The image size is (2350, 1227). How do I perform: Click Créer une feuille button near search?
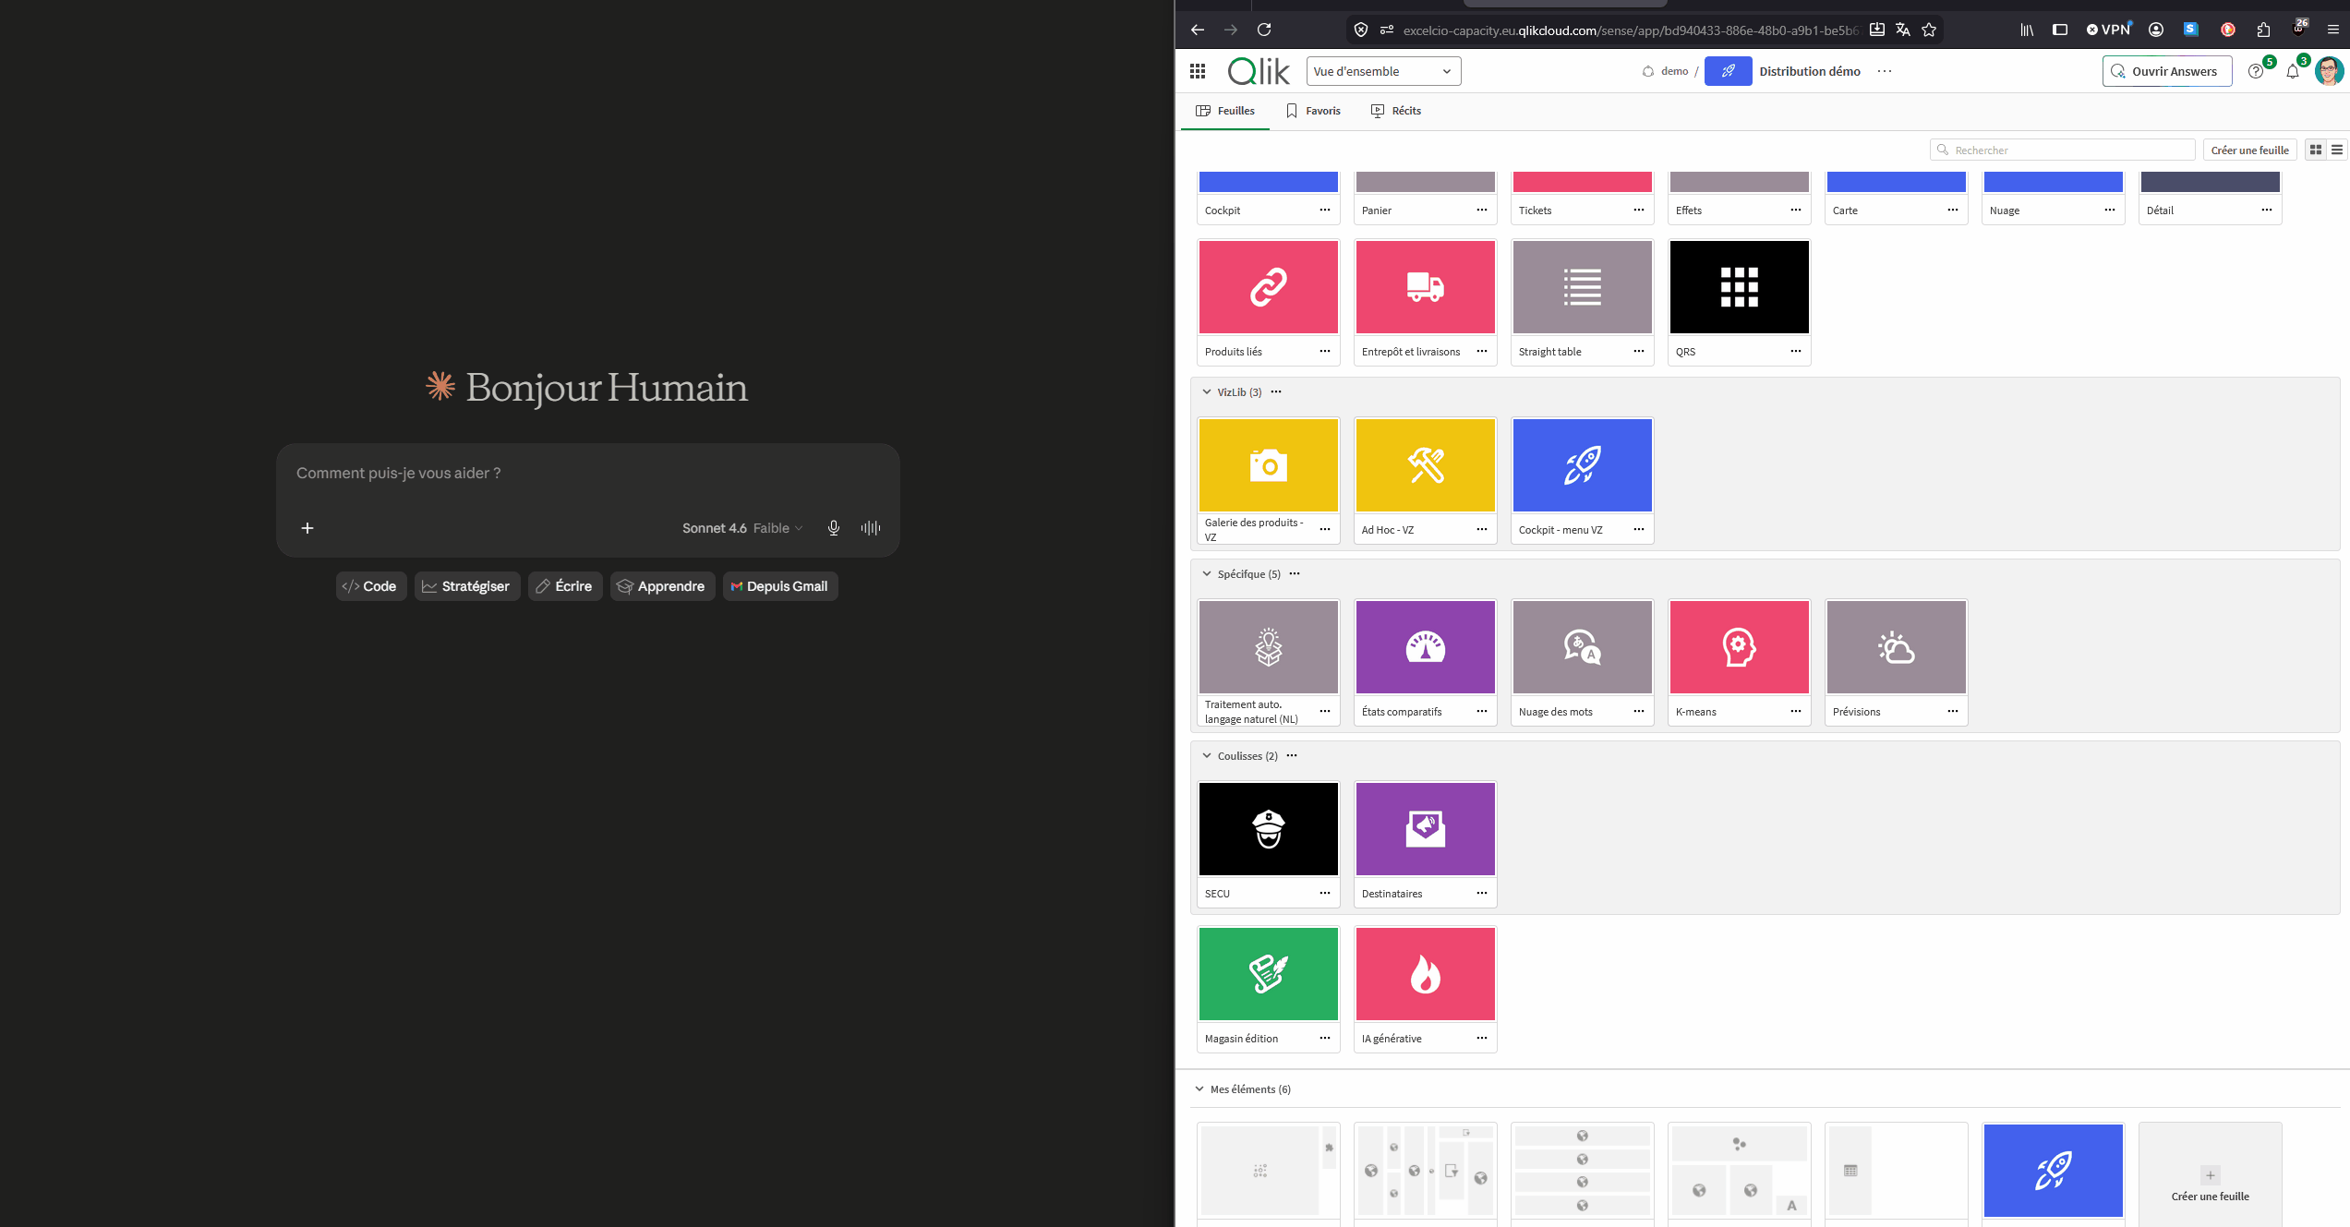tap(2250, 150)
